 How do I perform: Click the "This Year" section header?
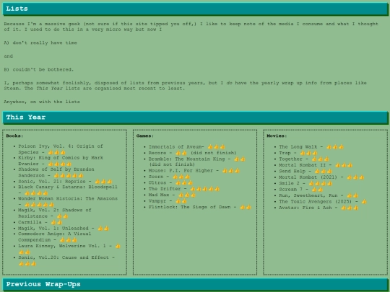coord(195,118)
